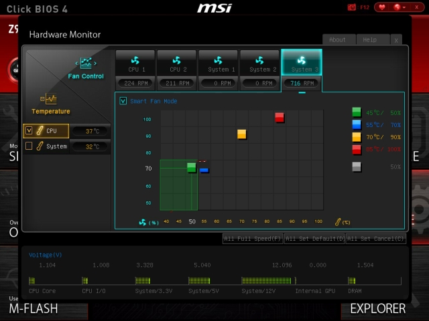
Task: Click the System/12V voltage bar
Action: pyautogui.click(x=266, y=280)
